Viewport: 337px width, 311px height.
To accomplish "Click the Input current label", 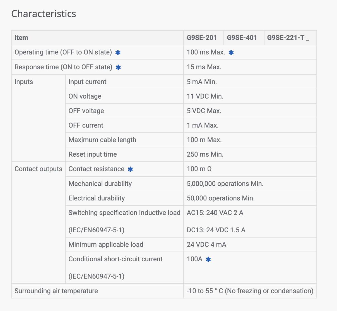I will click(x=87, y=82).
